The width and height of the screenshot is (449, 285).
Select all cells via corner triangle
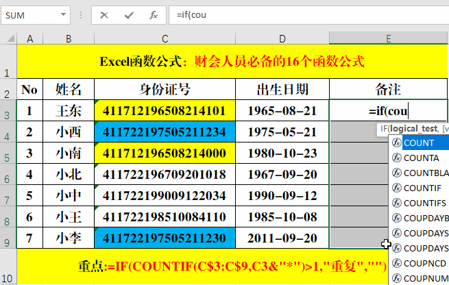pos(10,38)
